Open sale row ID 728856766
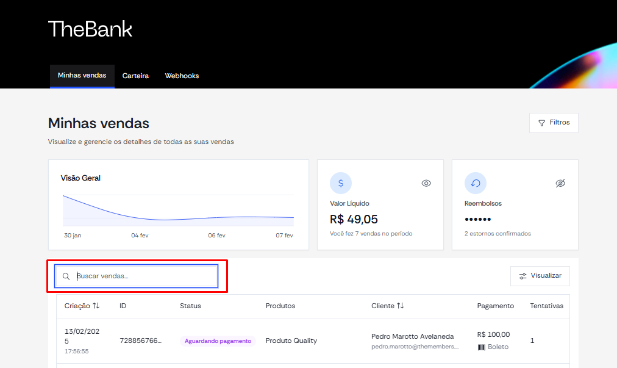Screen dimensions: 617x368 pyautogui.click(x=313, y=341)
